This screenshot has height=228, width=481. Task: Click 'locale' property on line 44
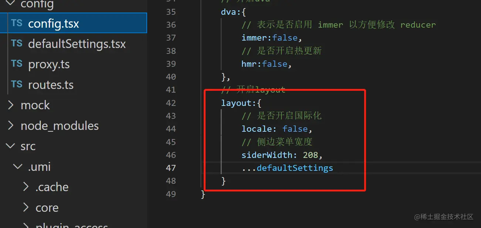tap(257, 129)
